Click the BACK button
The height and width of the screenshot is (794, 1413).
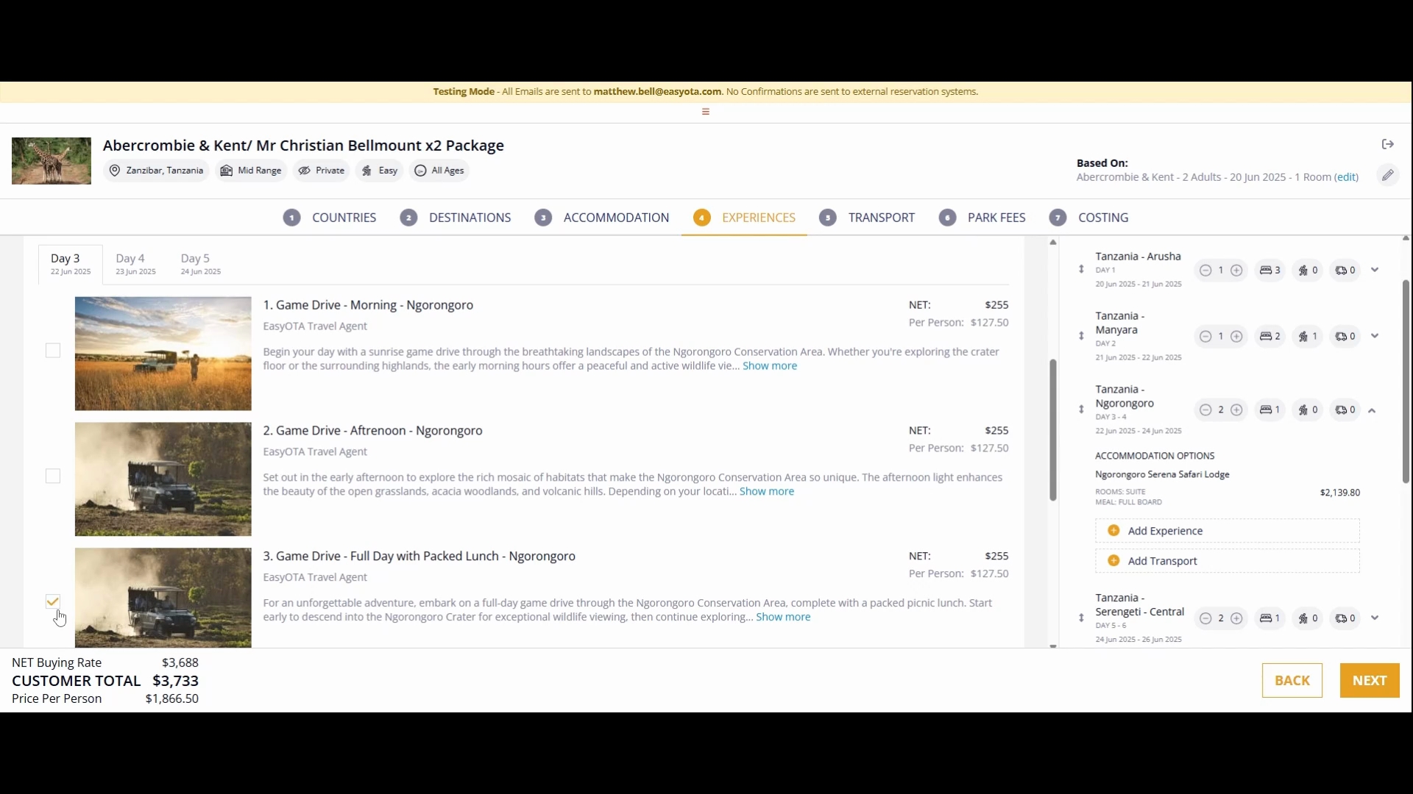(x=1292, y=681)
